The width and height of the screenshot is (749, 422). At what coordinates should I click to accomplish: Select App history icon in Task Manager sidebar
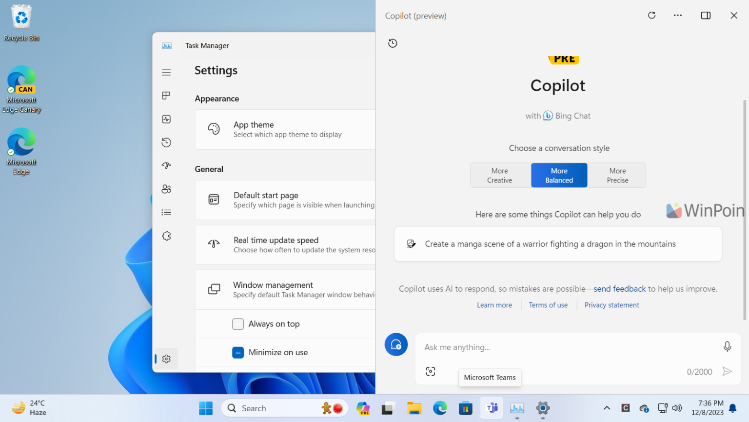click(166, 142)
